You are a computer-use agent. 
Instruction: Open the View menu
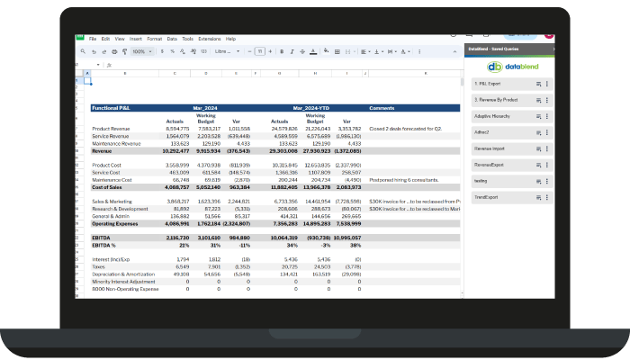coord(120,39)
